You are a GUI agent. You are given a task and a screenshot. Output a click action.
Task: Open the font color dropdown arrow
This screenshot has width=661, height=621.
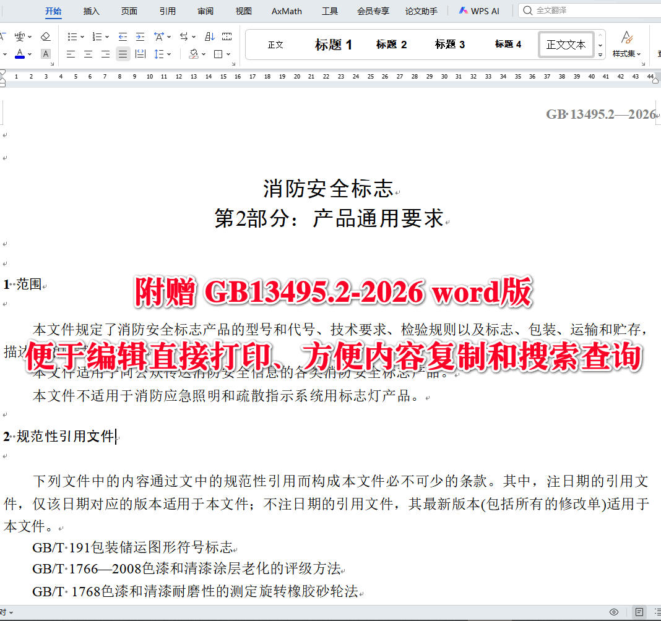click(x=29, y=54)
